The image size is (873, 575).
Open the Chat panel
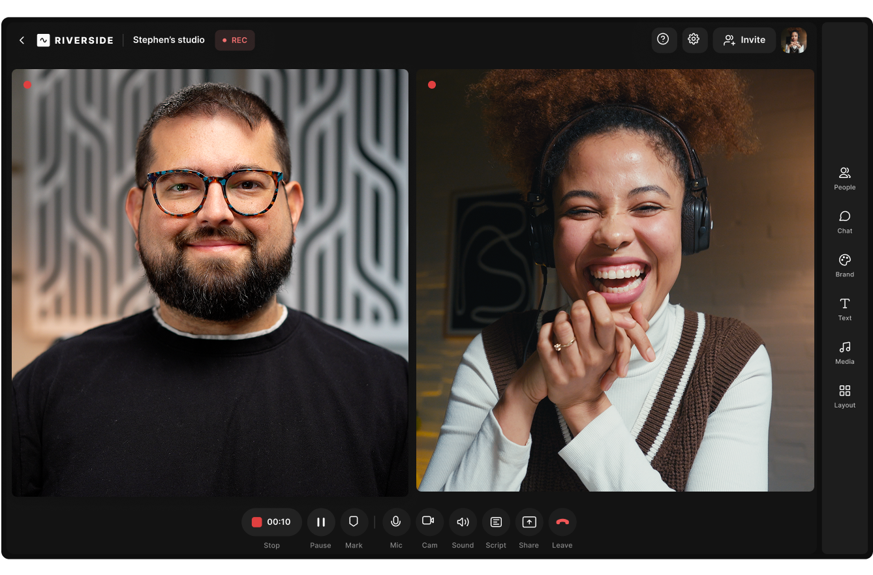tap(844, 222)
